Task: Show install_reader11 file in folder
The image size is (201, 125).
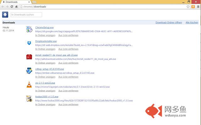Action: 45,63
